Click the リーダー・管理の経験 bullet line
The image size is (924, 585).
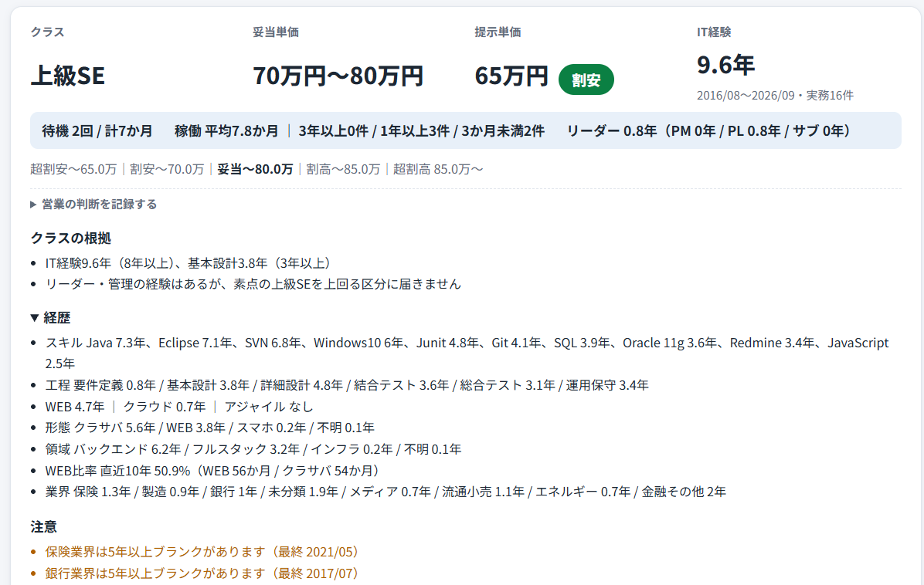[253, 284]
